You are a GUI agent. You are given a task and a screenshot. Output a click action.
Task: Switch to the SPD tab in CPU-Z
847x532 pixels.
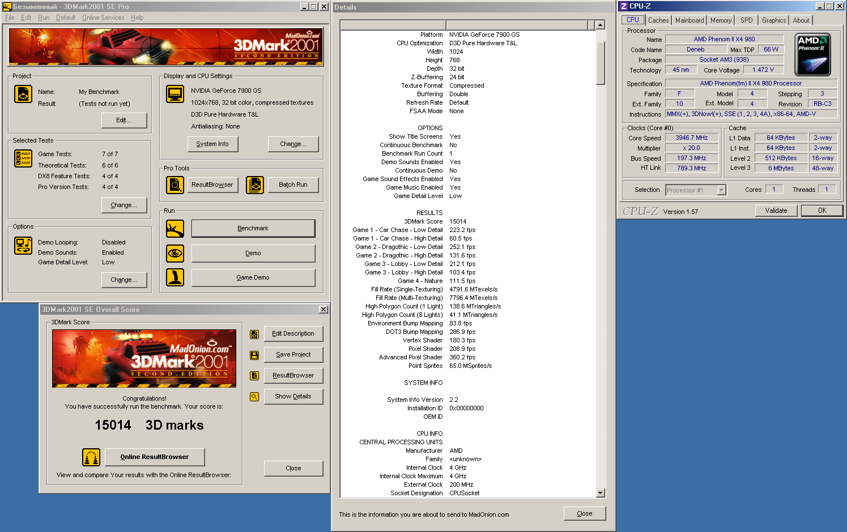(x=747, y=20)
